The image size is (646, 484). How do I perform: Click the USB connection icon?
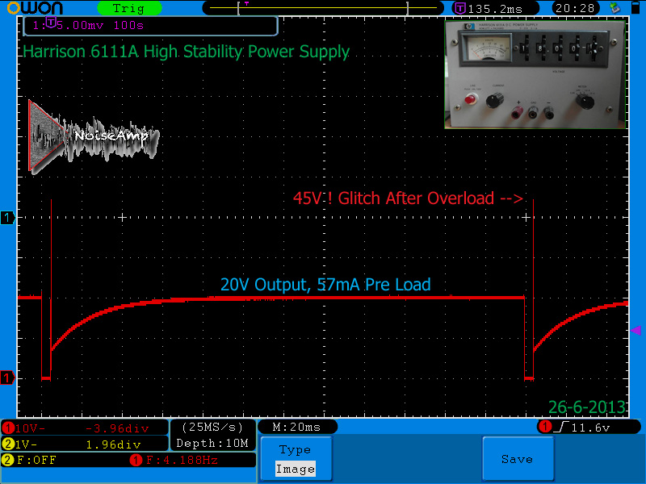click(615, 8)
